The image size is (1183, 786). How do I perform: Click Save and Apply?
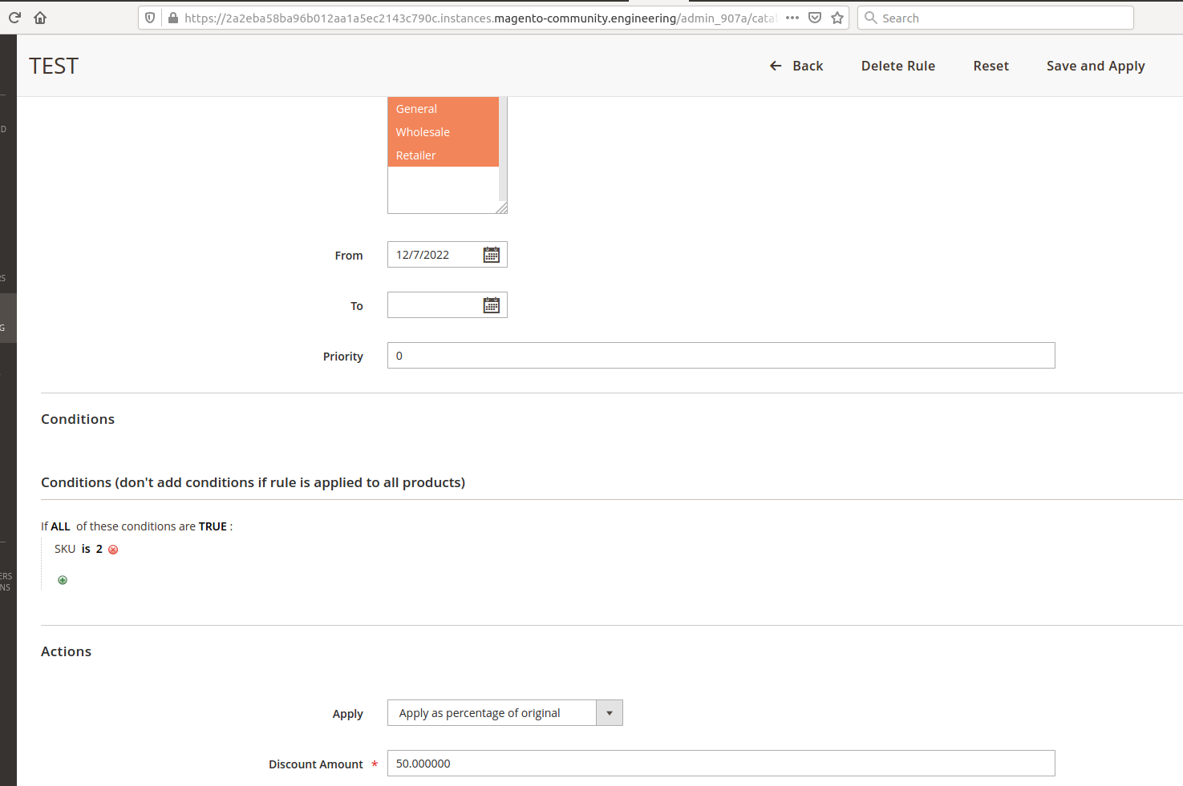pos(1096,66)
